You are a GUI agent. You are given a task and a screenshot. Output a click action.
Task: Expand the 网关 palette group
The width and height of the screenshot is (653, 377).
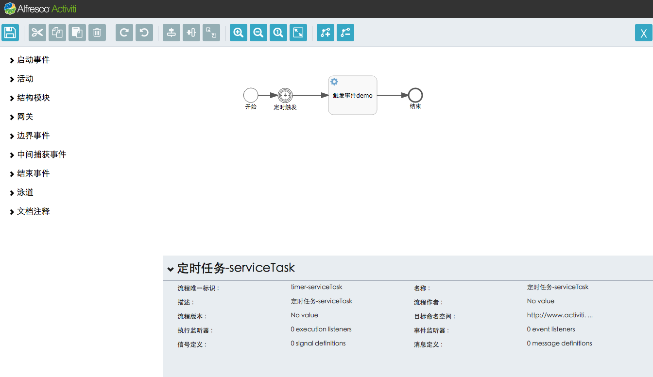coord(22,117)
